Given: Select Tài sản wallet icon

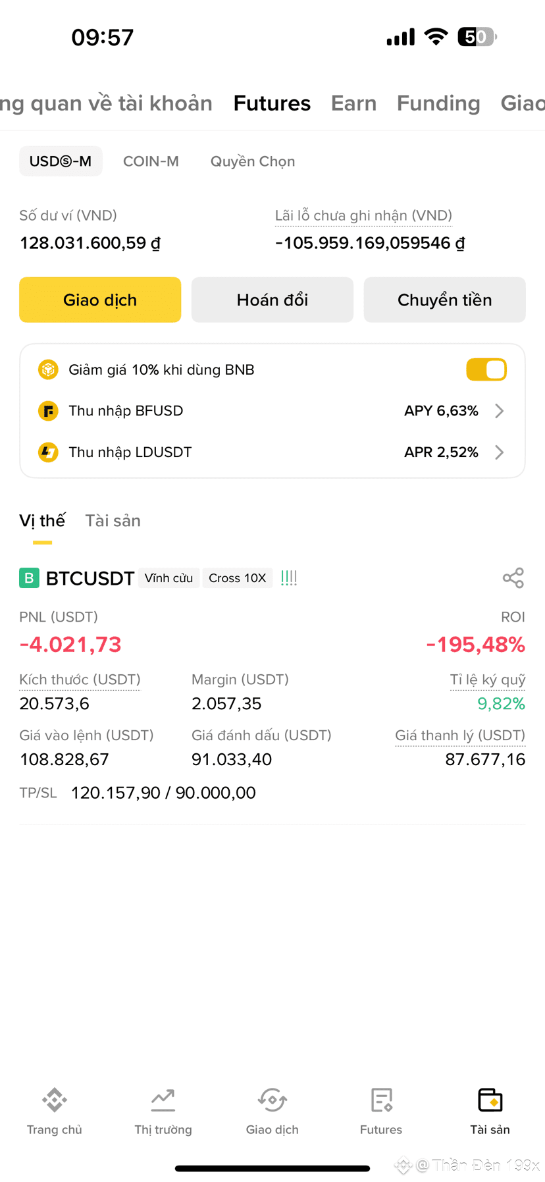Looking at the screenshot, I should click(x=490, y=1100).
